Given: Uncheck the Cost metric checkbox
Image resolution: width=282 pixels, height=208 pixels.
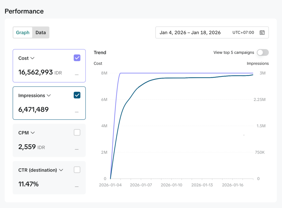Looking at the screenshot, I should pyautogui.click(x=77, y=58).
